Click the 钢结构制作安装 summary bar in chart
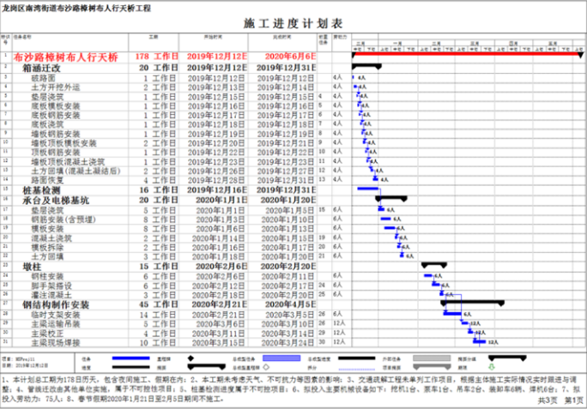587x409 pixels. pos(471,303)
